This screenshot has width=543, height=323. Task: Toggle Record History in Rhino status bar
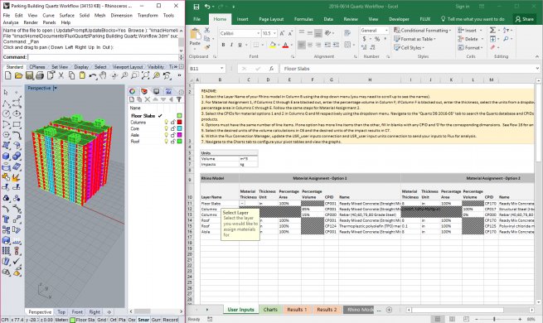(171, 320)
